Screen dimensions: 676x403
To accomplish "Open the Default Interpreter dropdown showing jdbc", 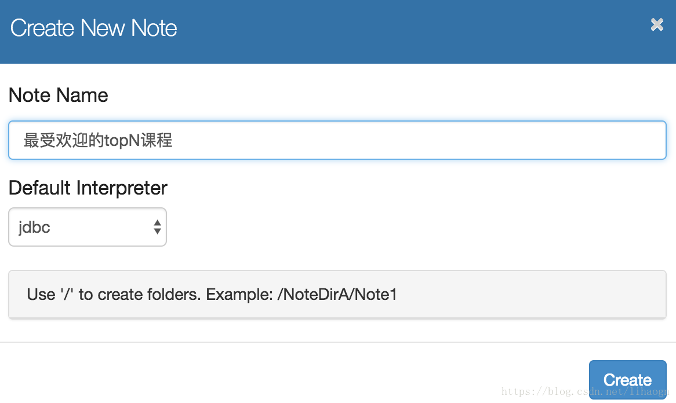I will (88, 227).
